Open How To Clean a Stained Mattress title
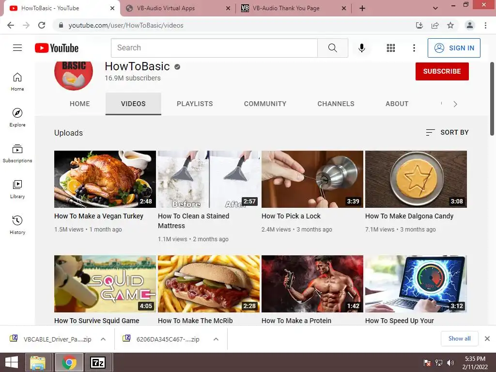This screenshot has height=372, width=496. [x=194, y=221]
